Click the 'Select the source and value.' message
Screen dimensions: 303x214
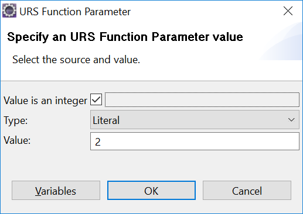pos(76,60)
